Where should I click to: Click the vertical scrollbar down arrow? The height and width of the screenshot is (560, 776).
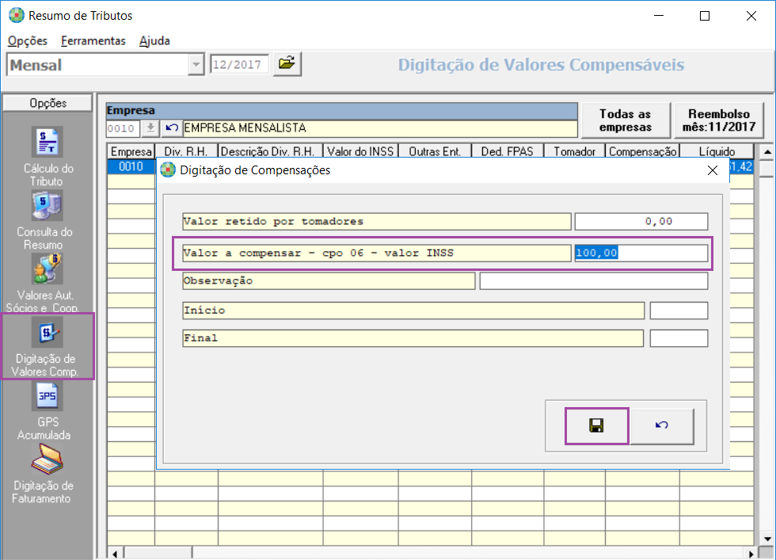coord(767,539)
